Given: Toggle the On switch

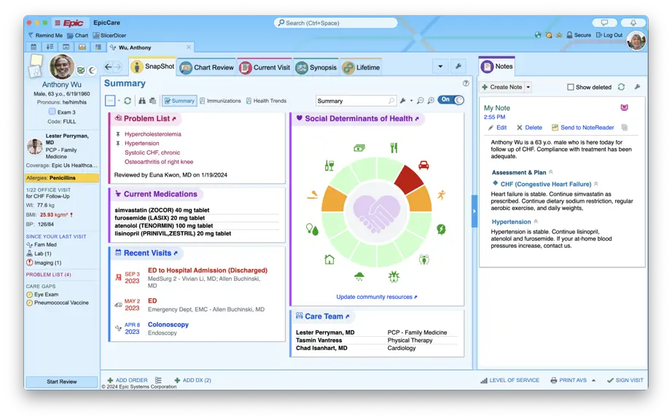Looking at the screenshot, I should (x=450, y=100).
